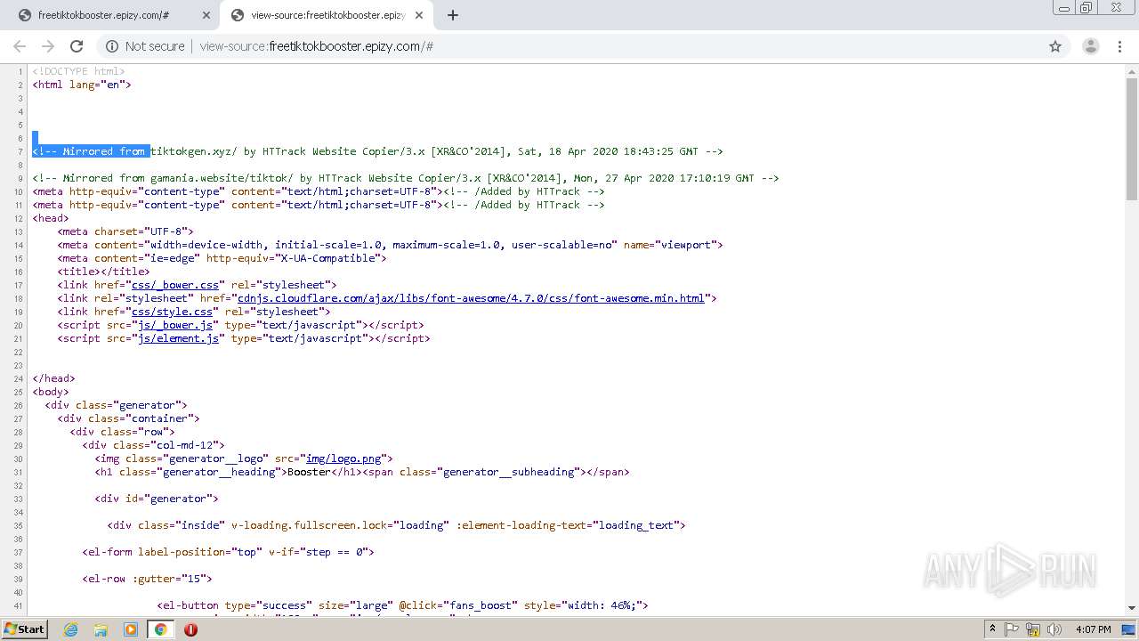Click the Booster h1 heading line
The height and width of the screenshot is (641, 1139).
click(362, 472)
